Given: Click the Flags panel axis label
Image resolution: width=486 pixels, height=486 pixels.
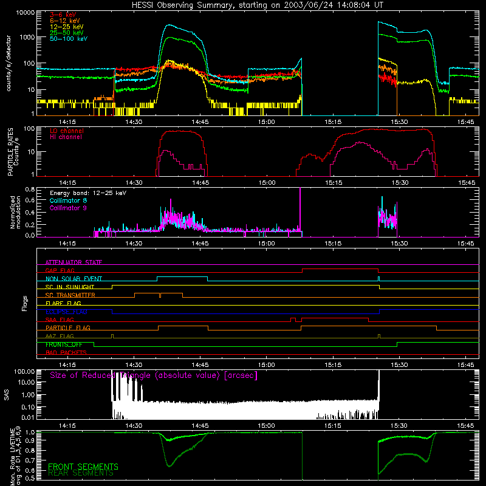Looking at the screenshot, I should [x=25, y=303].
